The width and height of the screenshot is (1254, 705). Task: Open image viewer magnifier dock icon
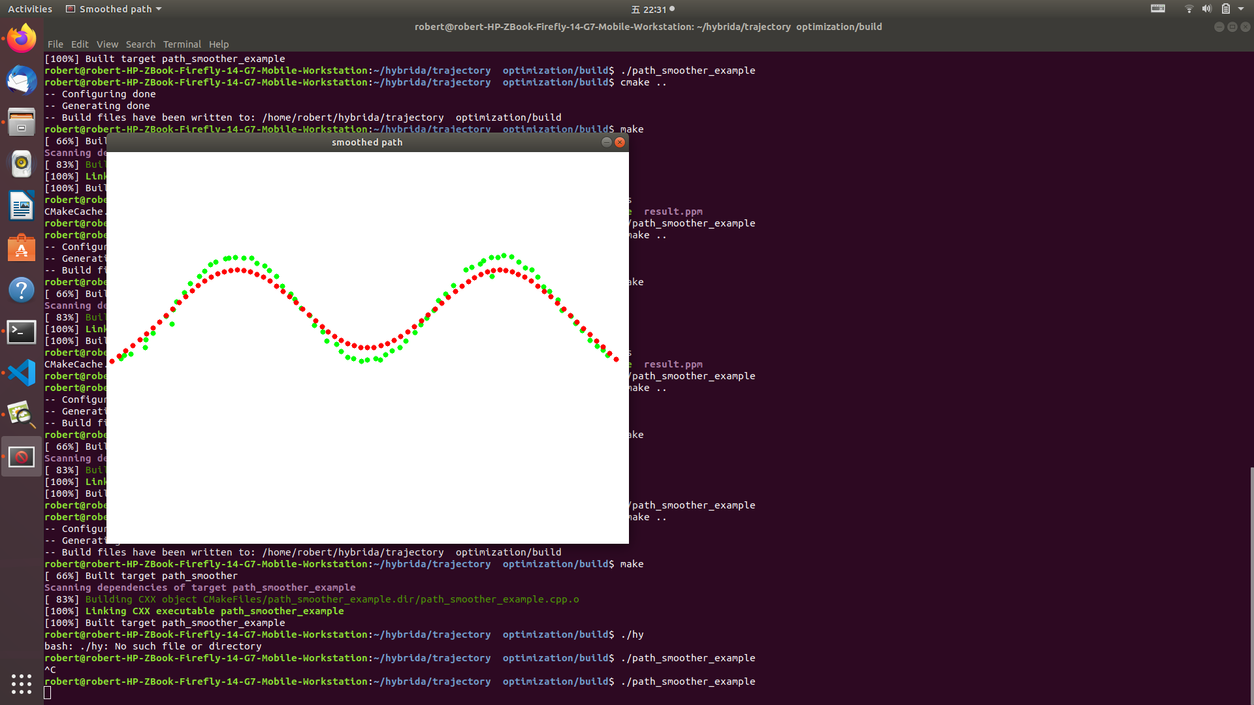[22, 415]
